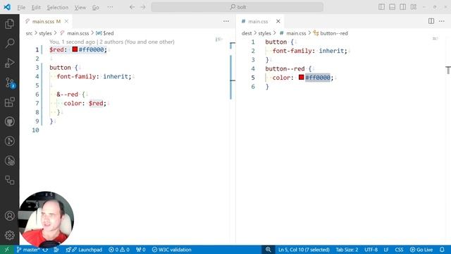Open the Selection menu
The image size is (451, 254).
(x=58, y=8)
